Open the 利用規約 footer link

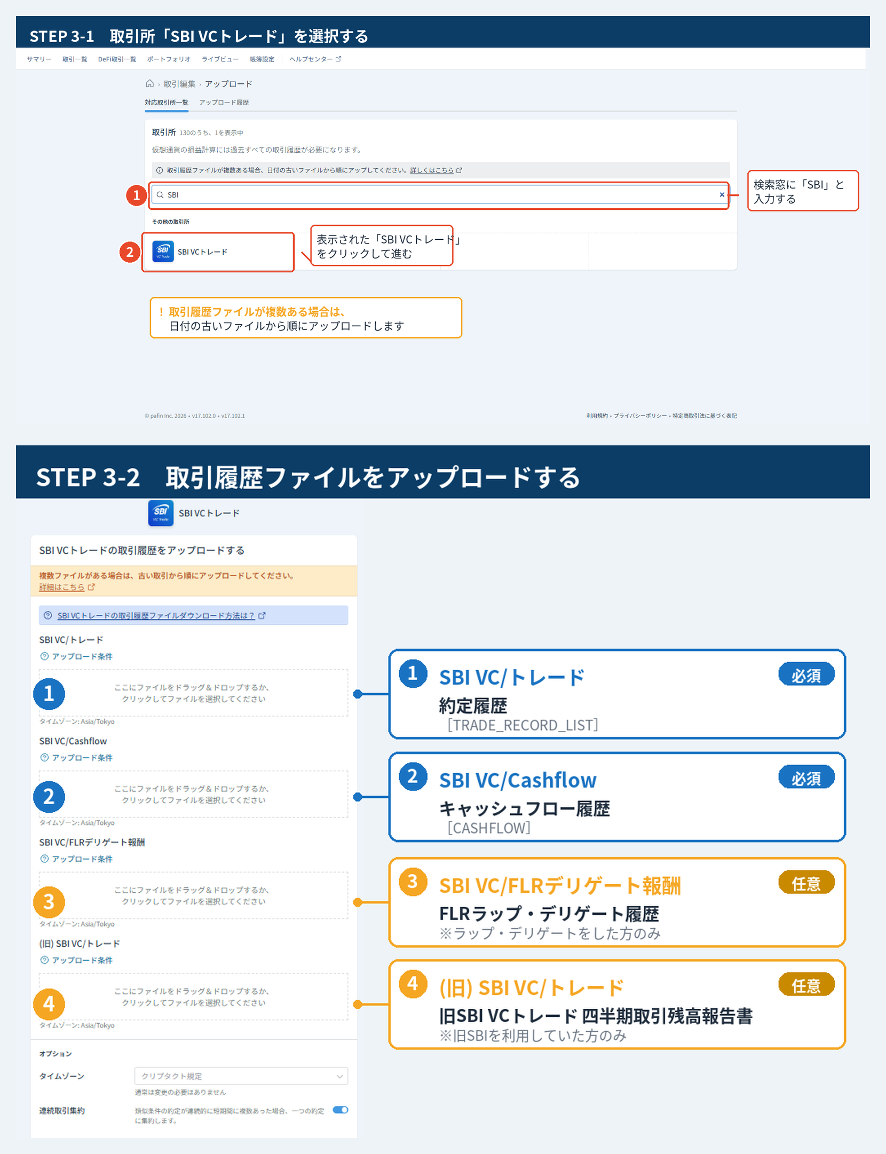[x=597, y=416]
